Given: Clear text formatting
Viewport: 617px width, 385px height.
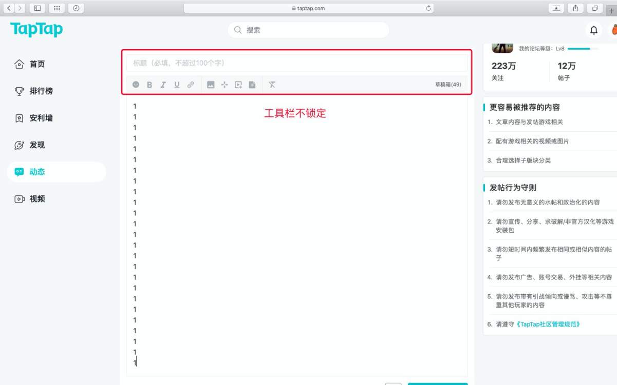Looking at the screenshot, I should [x=272, y=85].
